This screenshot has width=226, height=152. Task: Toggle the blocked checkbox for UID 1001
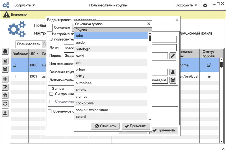[14, 76]
